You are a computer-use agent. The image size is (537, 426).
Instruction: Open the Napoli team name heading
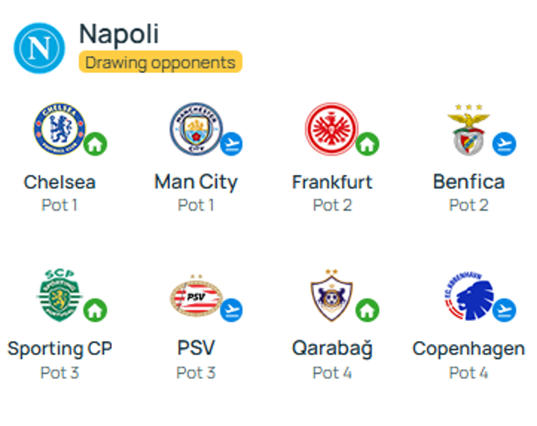(119, 34)
